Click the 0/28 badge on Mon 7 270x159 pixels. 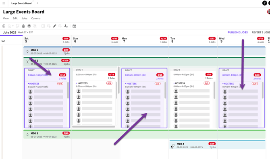pos(163,39)
